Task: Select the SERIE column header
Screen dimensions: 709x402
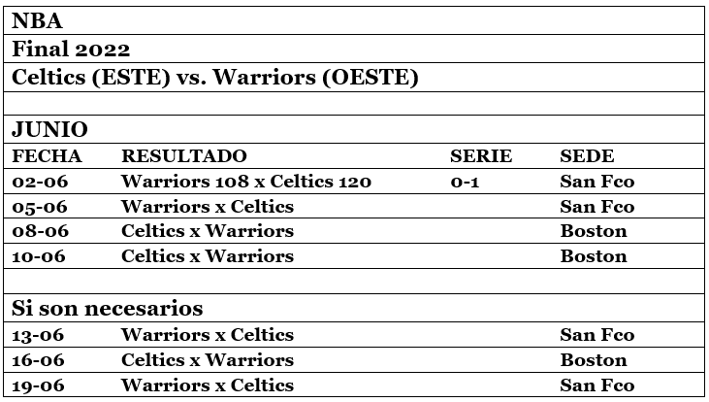Action: 481,156
